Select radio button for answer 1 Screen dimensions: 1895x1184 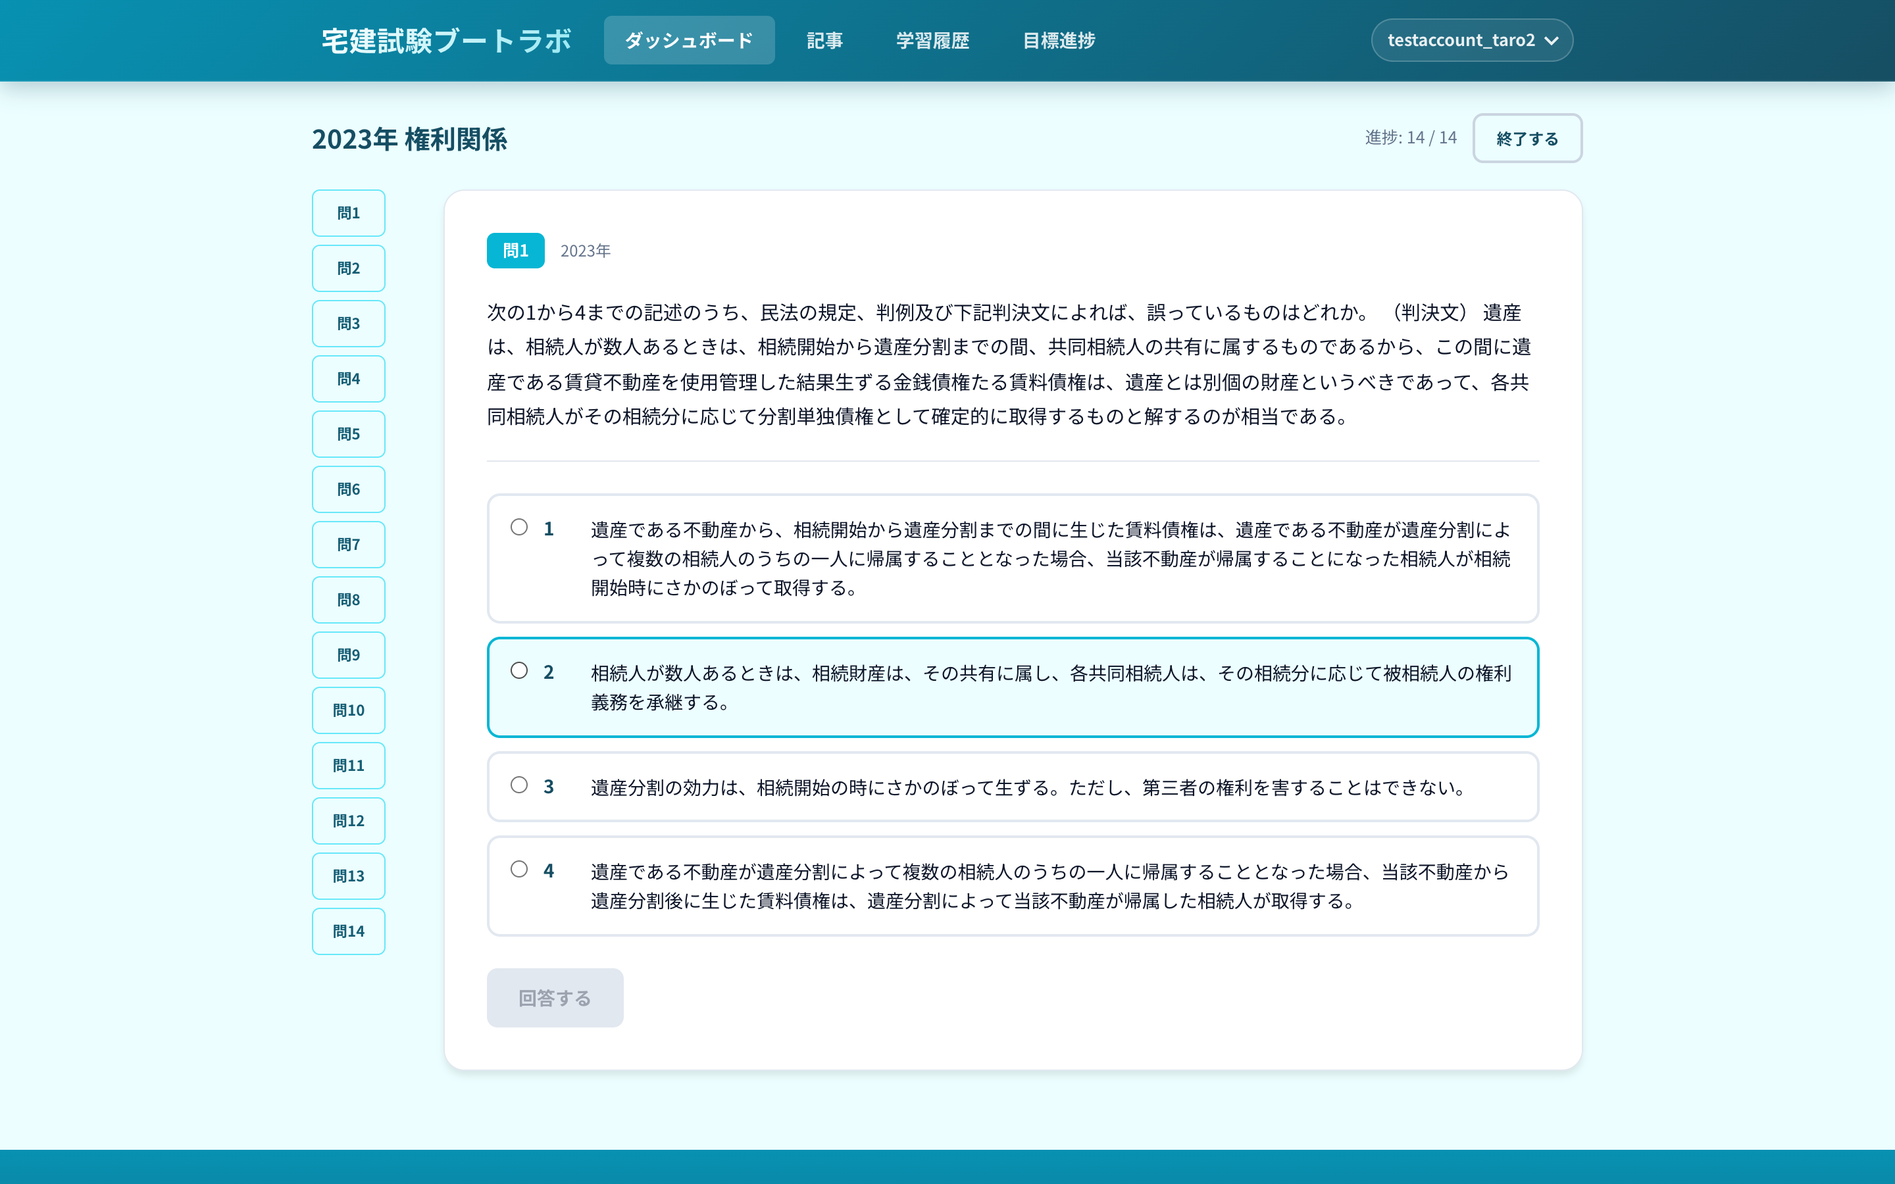pyautogui.click(x=519, y=527)
